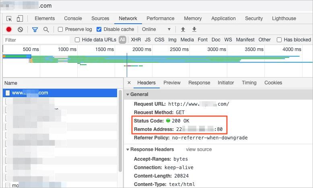
Task: Open the Cookies detail tab
Action: click(273, 82)
